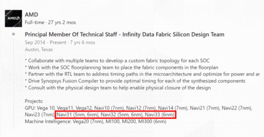Image resolution: width=264 pixels, height=137 pixels.
Task: Click the physical design team bullet line
Action: click(118, 88)
